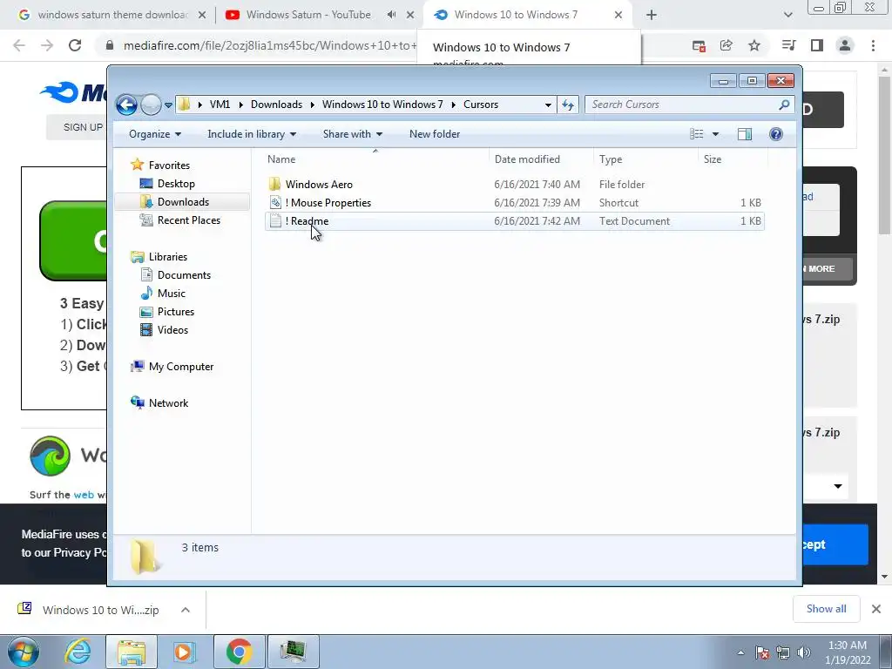Open a new Chrome tab
This screenshot has width=892, height=669.
[652, 15]
